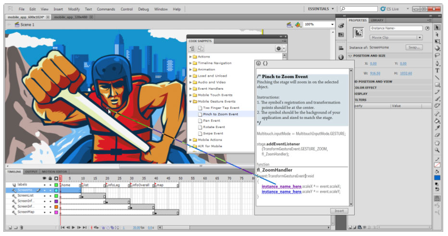This screenshot has height=236, width=448.
Task: Toggle lock on the ScreenMap layer
Action: 50,212
